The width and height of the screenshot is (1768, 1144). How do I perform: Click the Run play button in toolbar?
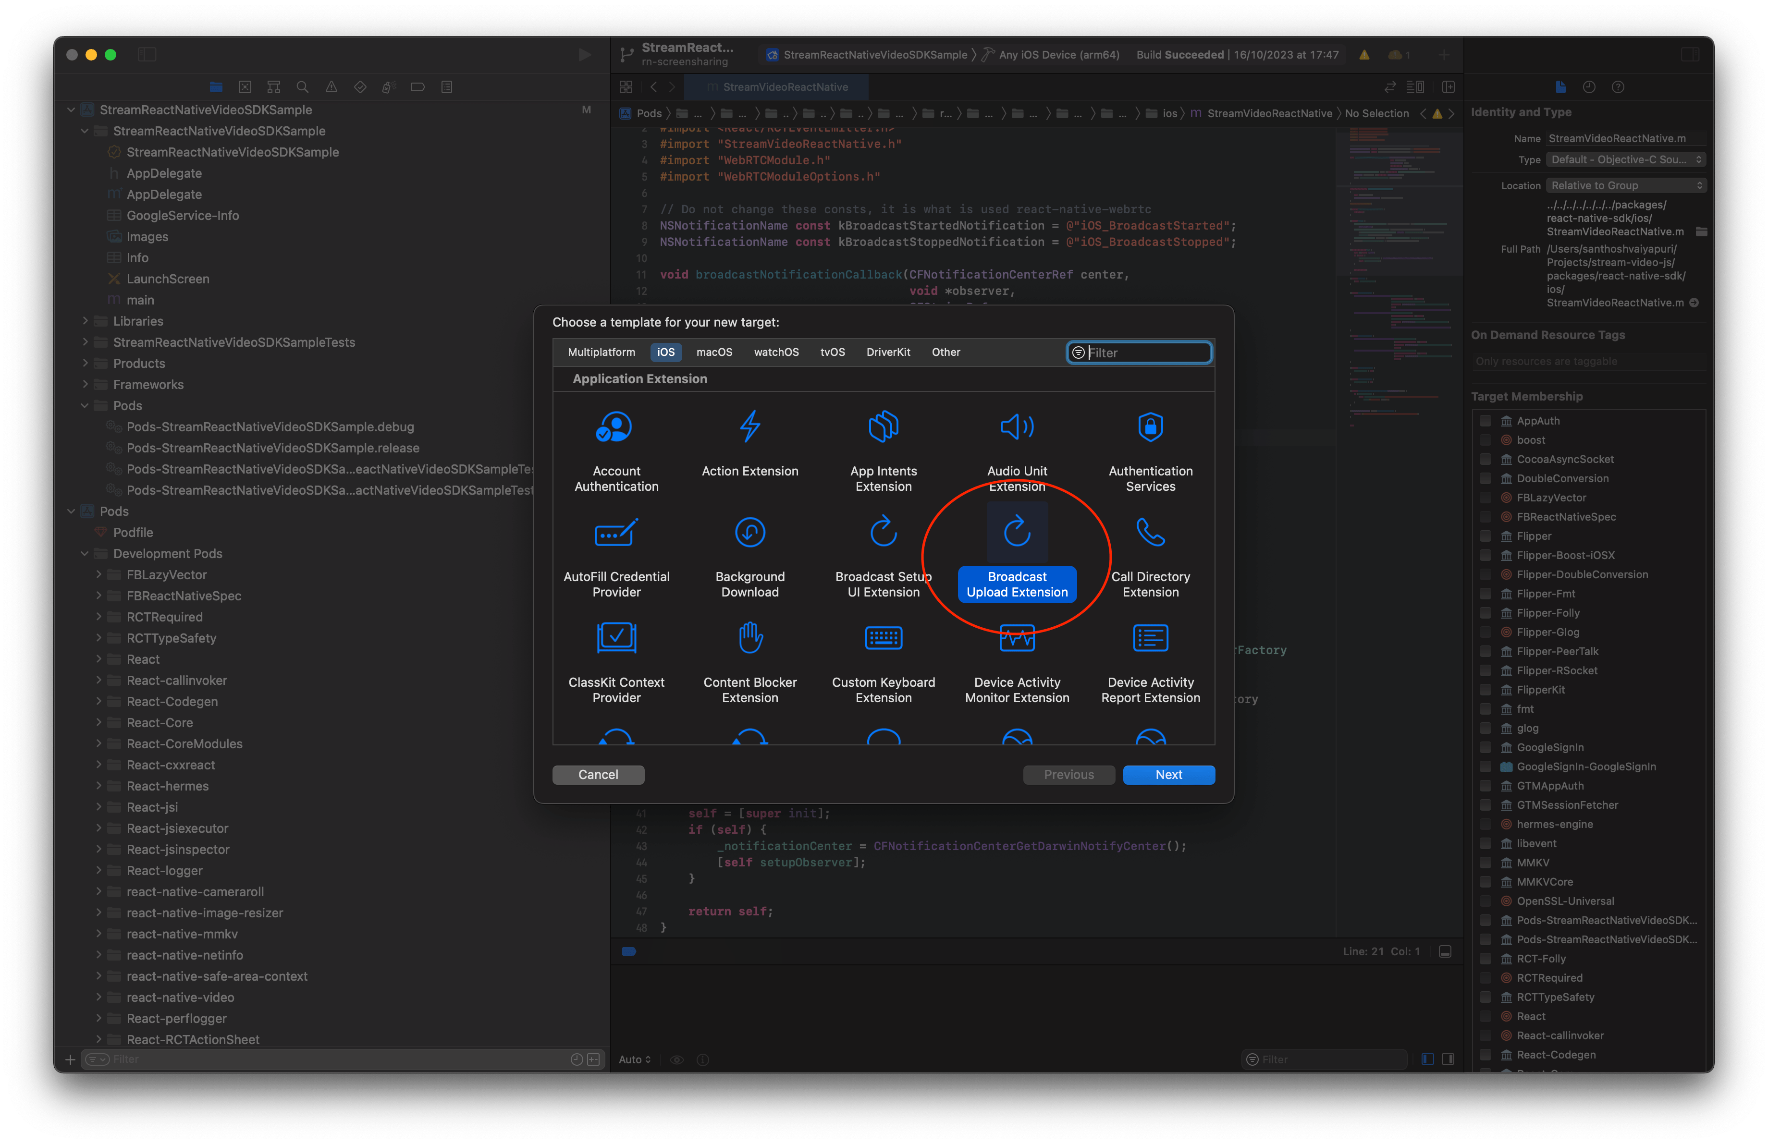585,55
